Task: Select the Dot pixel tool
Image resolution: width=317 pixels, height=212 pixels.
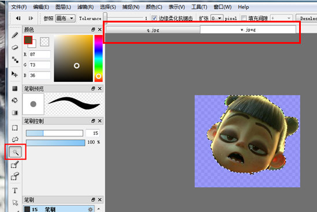Action: click(x=15, y=59)
